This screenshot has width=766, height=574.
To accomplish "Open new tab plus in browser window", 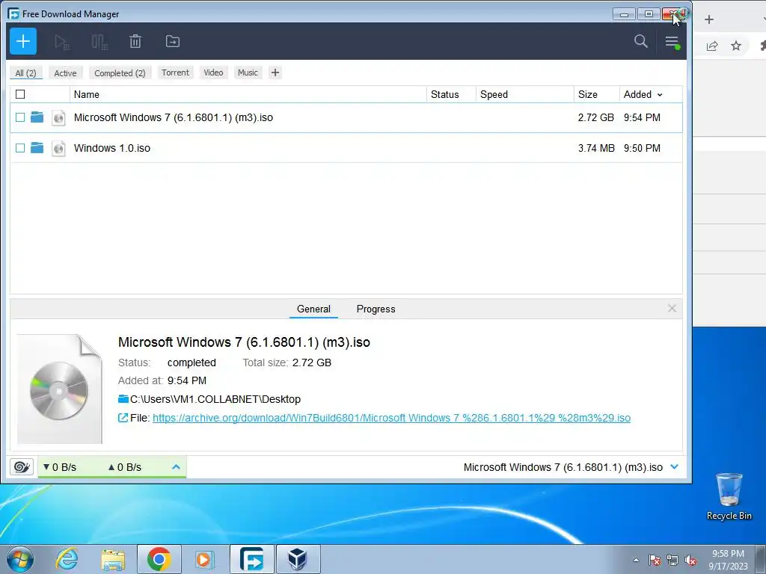I will click(x=709, y=19).
